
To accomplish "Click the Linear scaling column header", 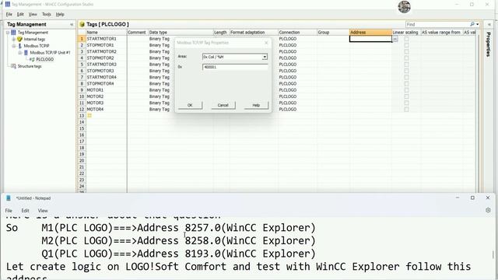I will tap(406, 33).
